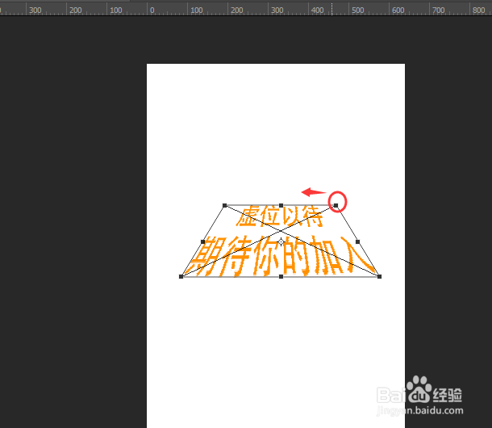Click the transform center reference point
The width and height of the screenshot is (492, 428).
[x=281, y=241]
